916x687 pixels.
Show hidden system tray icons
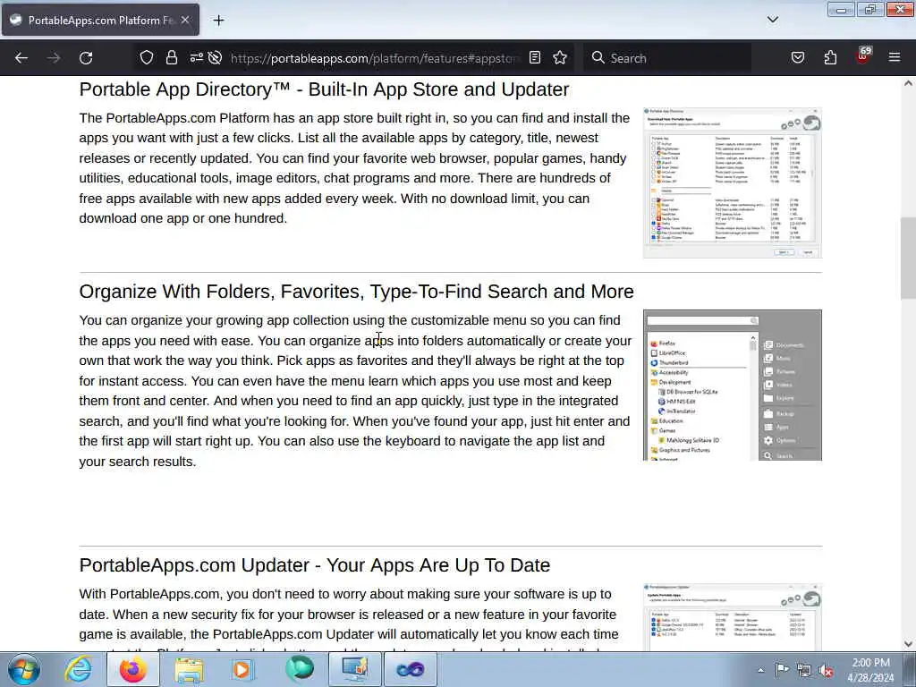[760, 671]
